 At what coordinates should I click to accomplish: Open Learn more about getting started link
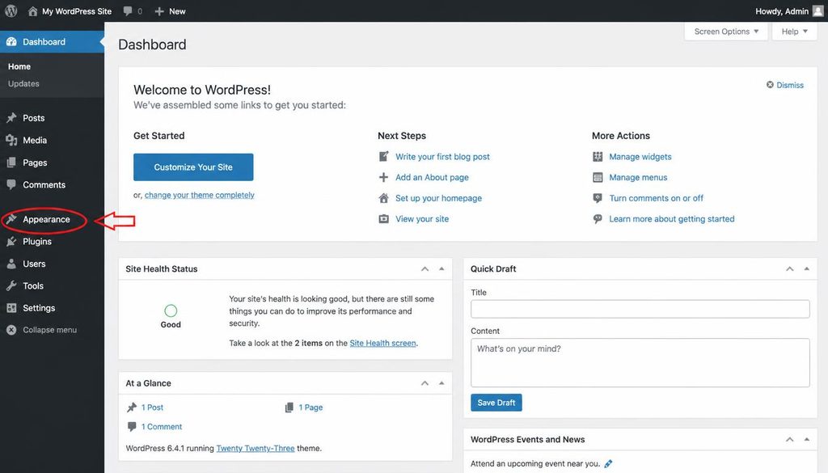point(672,218)
